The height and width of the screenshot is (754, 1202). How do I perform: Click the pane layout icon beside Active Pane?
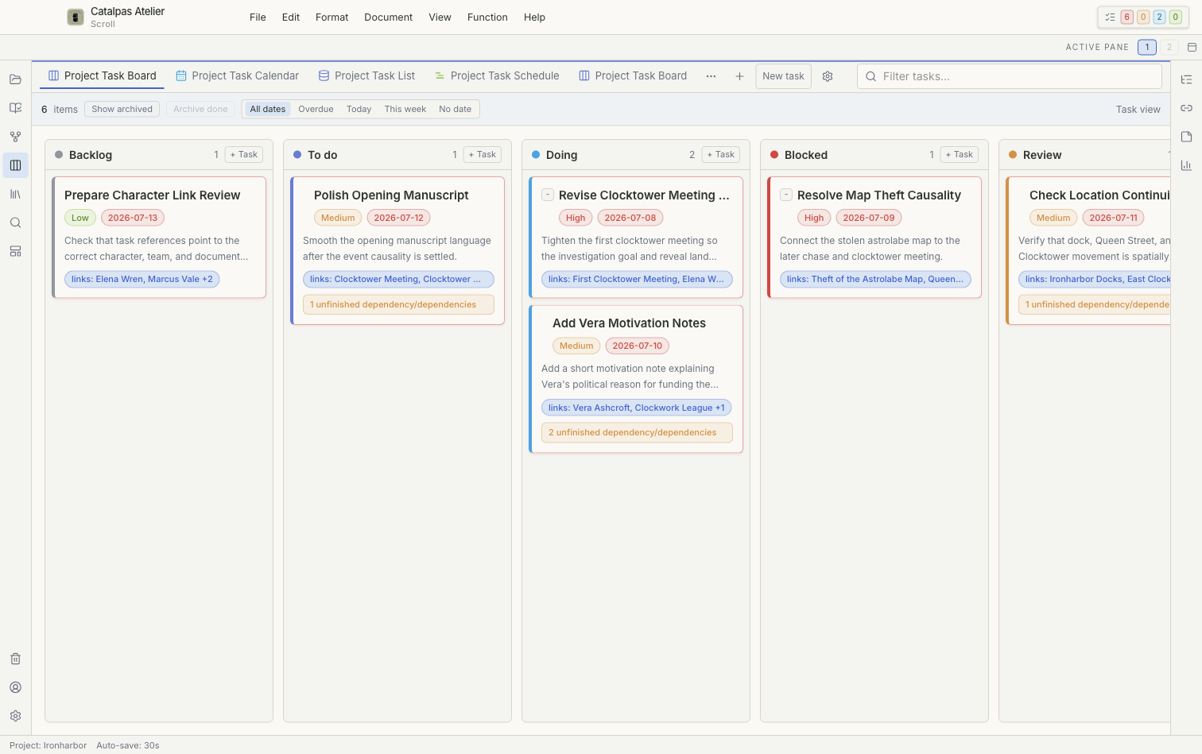click(1192, 47)
